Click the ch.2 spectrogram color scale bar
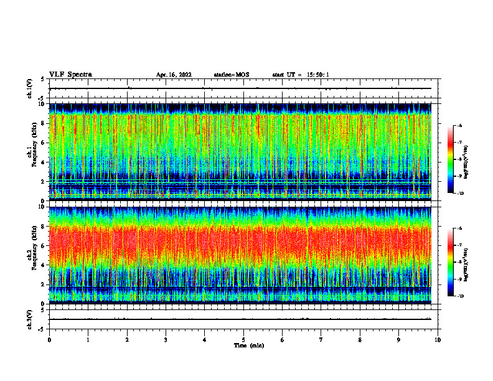The height and width of the screenshot is (381, 493). click(450, 262)
